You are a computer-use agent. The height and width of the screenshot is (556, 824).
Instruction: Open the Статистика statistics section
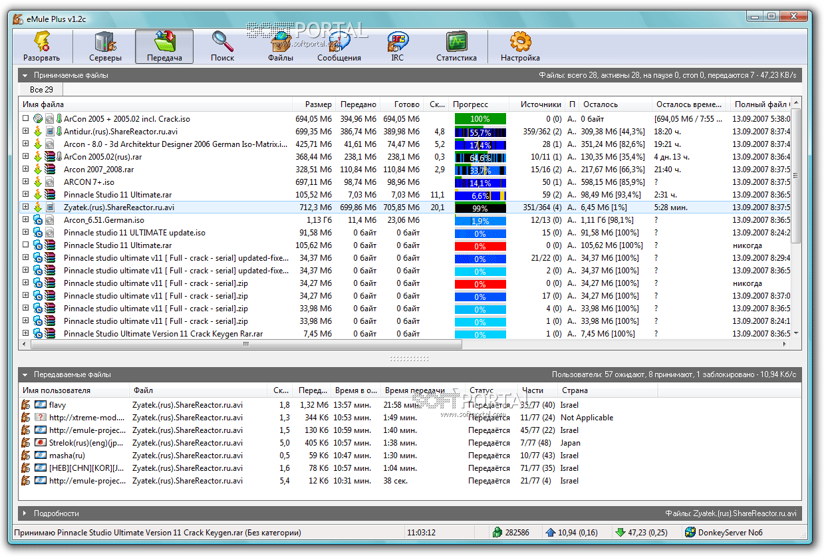(456, 47)
